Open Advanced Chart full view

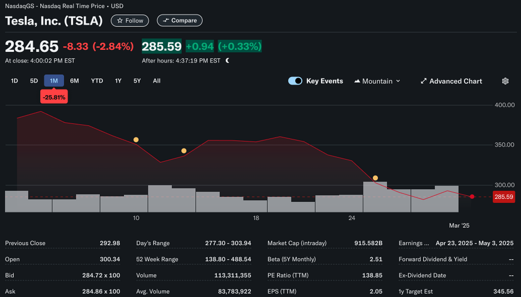451,81
